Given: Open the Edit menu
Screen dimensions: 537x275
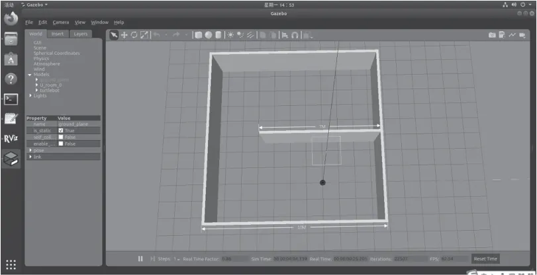Looking at the screenshot, I should pyautogui.click(x=43, y=22).
